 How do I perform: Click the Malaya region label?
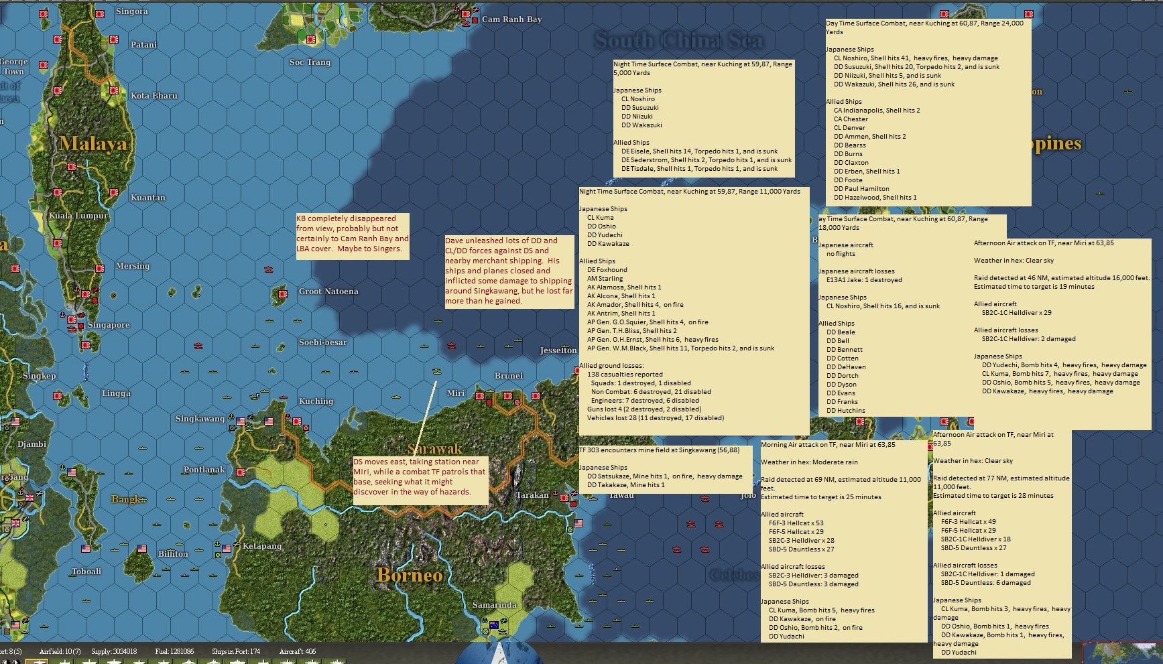coord(93,143)
